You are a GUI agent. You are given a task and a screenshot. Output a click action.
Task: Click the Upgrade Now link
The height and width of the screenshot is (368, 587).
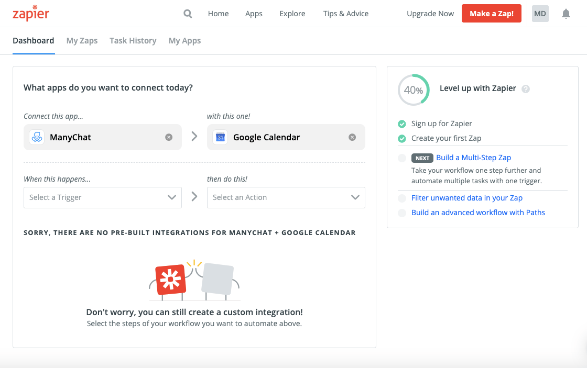(430, 14)
